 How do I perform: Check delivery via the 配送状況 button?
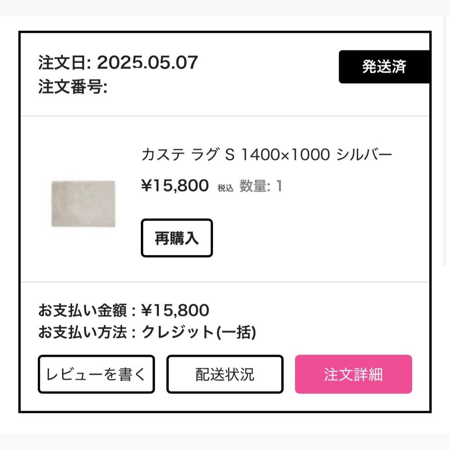coord(225,374)
